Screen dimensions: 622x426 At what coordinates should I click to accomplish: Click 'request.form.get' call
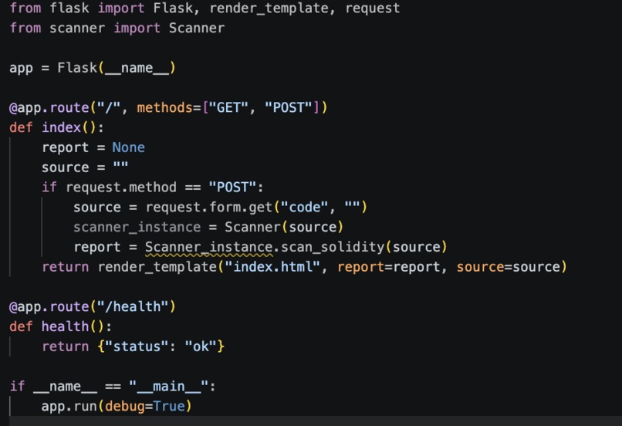208,207
